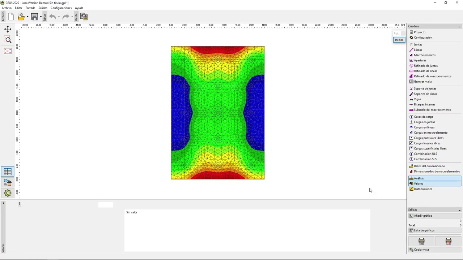Expand the open-file dropdown arrow
Viewport: 463px width, 260px height.
(x=27, y=17)
